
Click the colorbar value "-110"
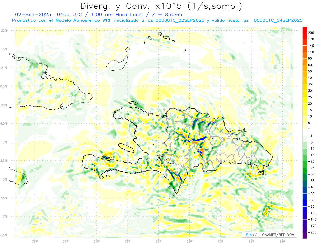coord(312,213)
